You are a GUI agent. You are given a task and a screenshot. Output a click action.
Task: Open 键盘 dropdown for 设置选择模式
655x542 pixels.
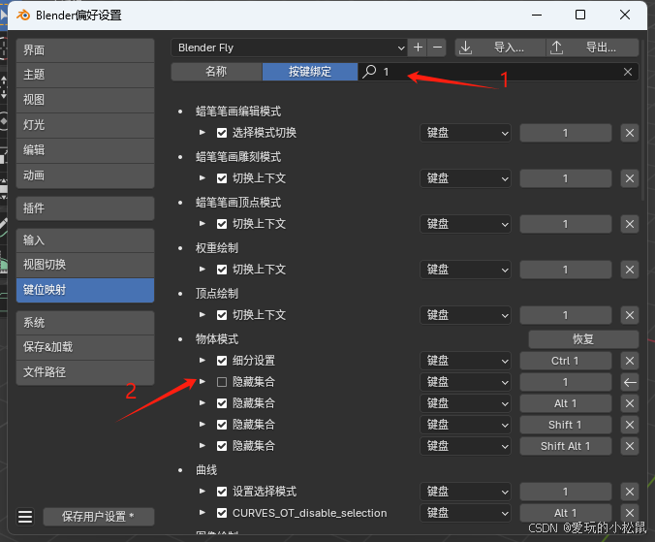[x=465, y=492]
